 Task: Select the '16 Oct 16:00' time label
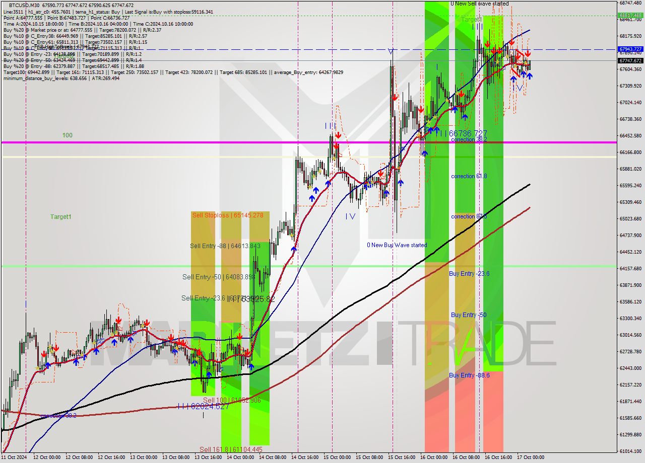[x=498, y=457]
